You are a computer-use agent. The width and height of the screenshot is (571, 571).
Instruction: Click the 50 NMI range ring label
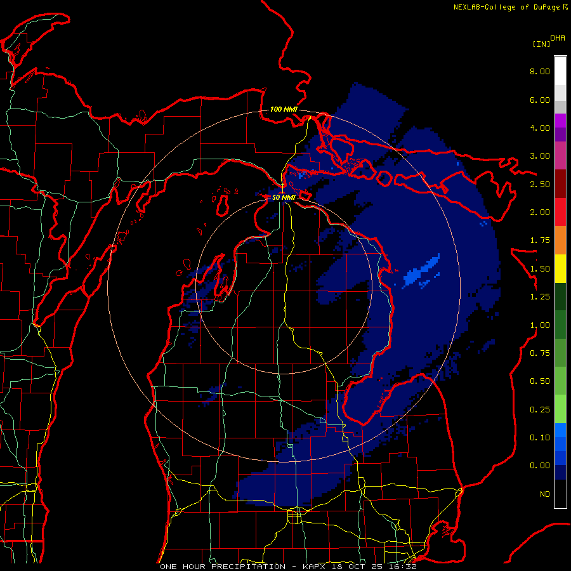[284, 197]
